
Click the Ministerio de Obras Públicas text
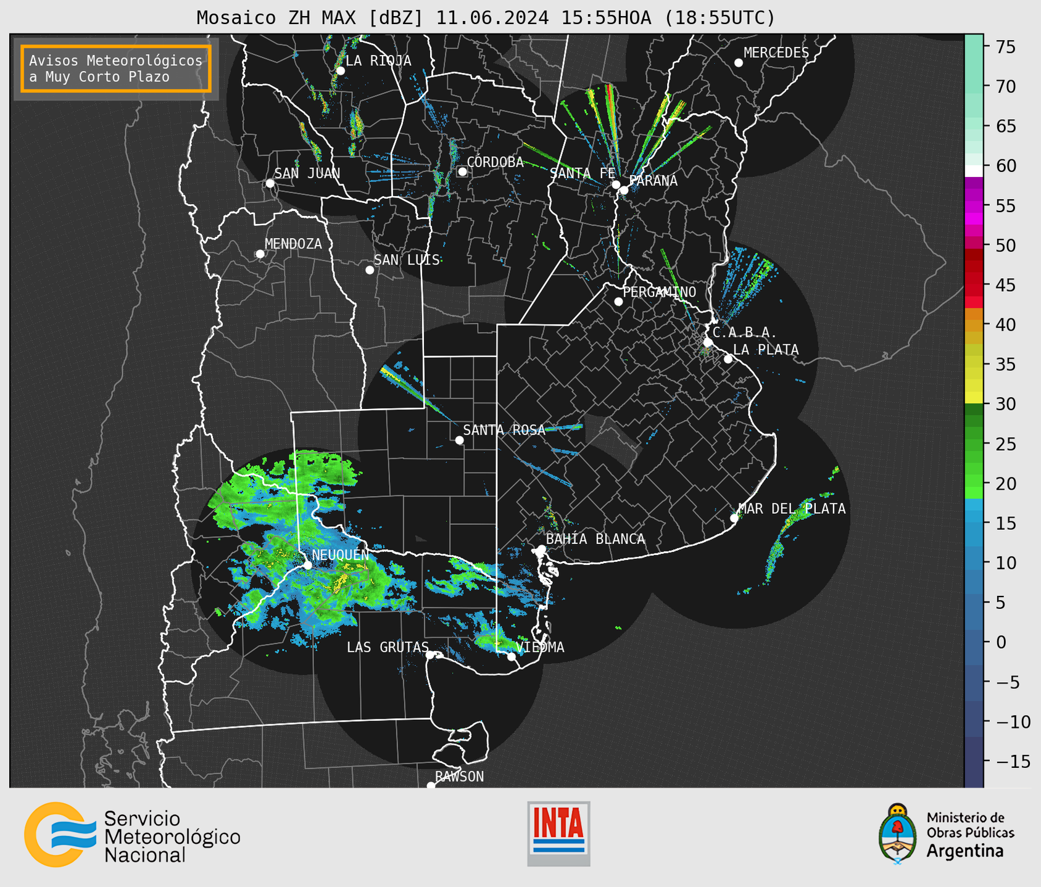click(970, 825)
